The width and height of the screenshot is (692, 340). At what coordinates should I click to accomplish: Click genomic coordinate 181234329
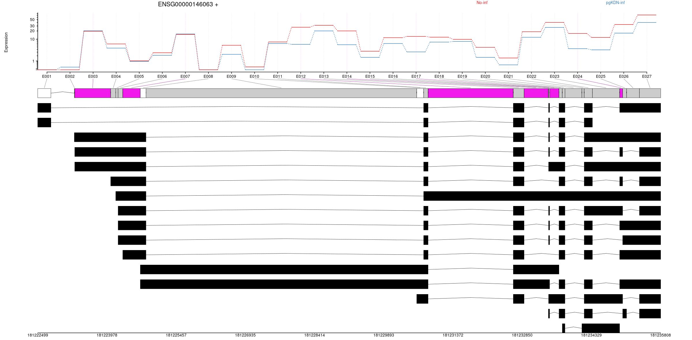[591, 335]
